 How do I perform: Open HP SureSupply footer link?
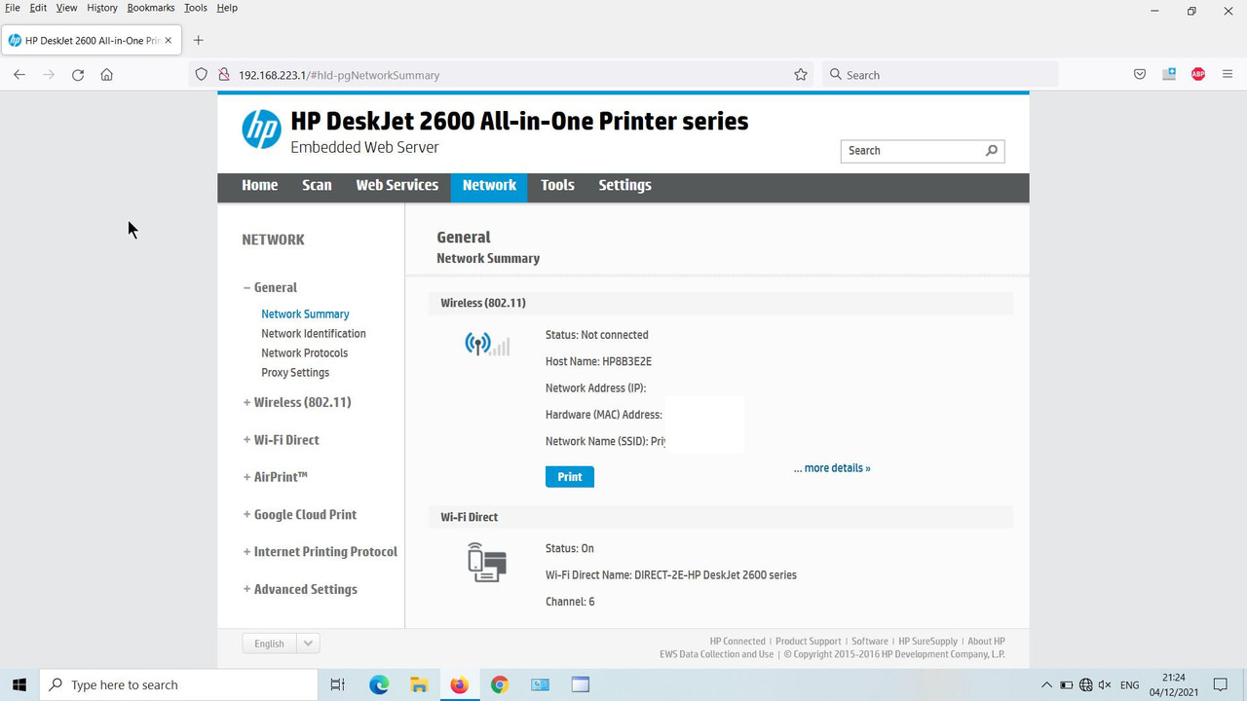[927, 642]
